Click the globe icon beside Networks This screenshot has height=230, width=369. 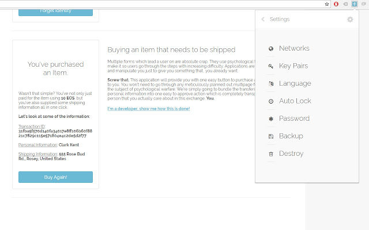pyautogui.click(x=271, y=48)
